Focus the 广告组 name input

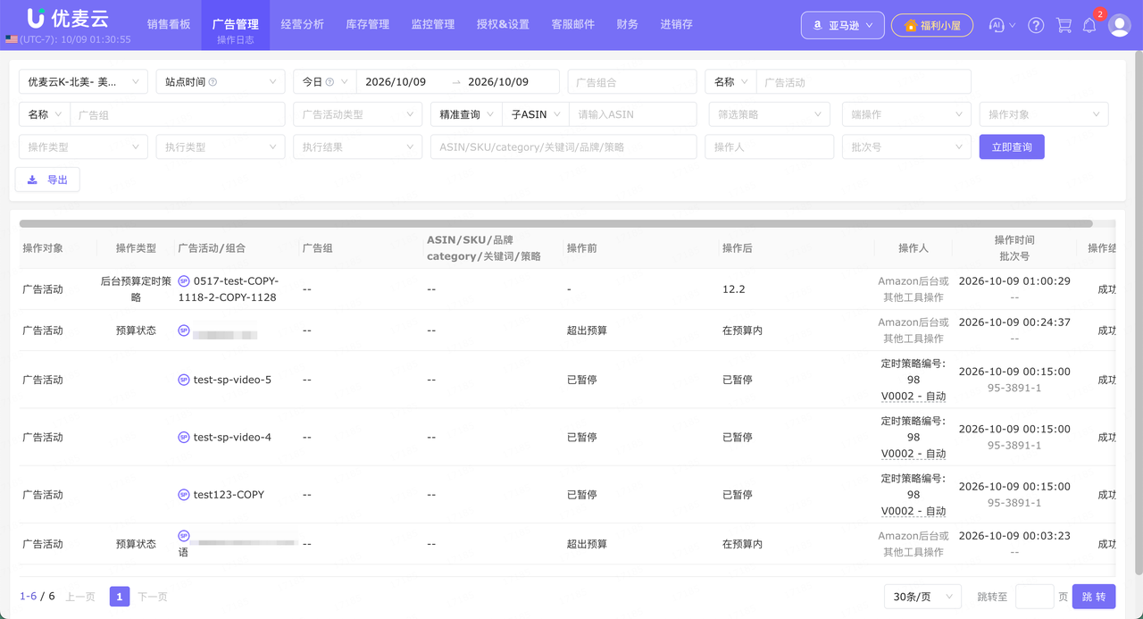[178, 114]
